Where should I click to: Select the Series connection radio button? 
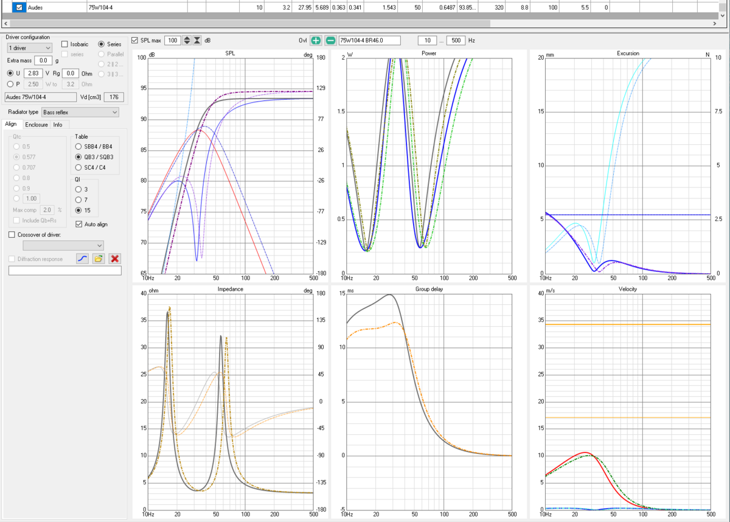pyautogui.click(x=101, y=44)
